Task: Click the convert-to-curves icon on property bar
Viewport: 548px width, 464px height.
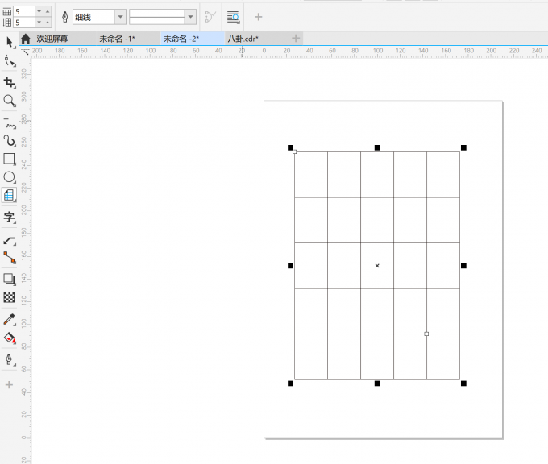Action: point(210,17)
